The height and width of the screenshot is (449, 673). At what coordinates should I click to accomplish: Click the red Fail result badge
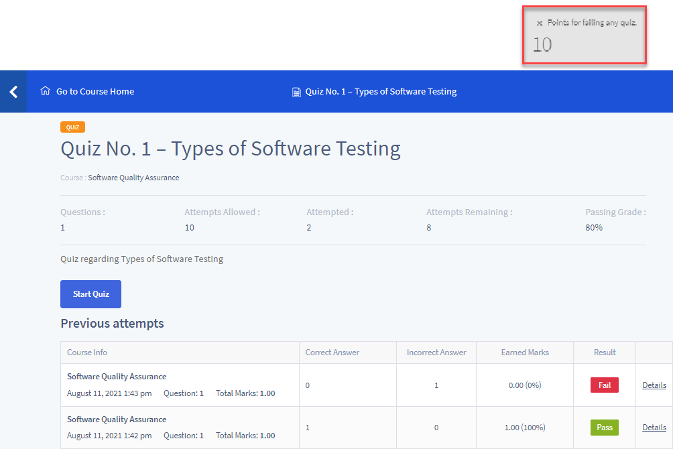pos(604,385)
